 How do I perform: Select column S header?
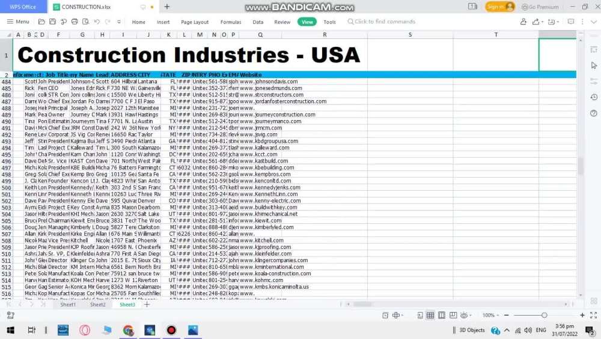410,35
